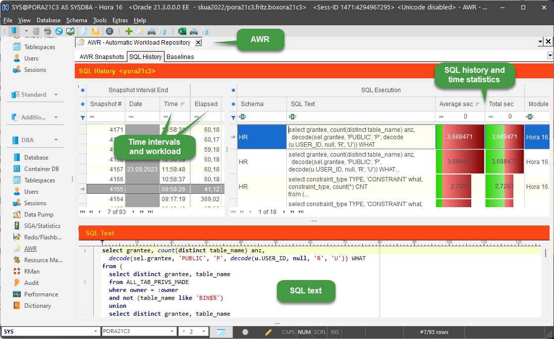Screen dimensions: 554x339
Task: Expand the Standard section in sidebar
Action: pos(55,95)
